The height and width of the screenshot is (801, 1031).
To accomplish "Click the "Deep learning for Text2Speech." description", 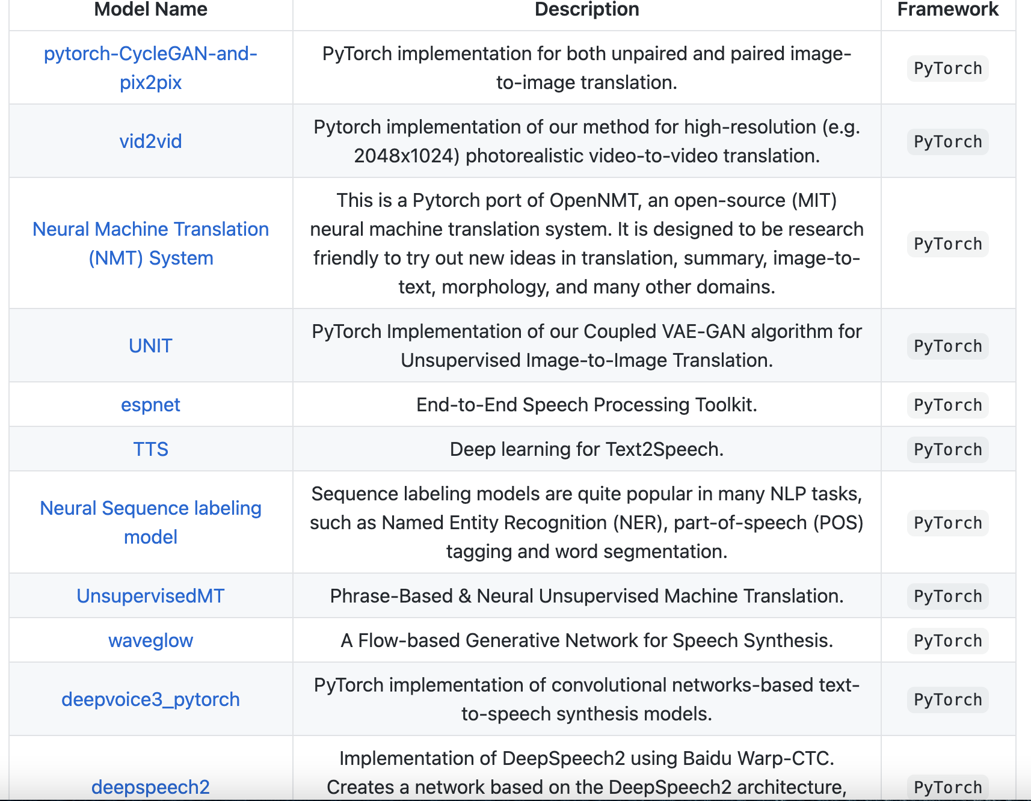I will click(586, 449).
